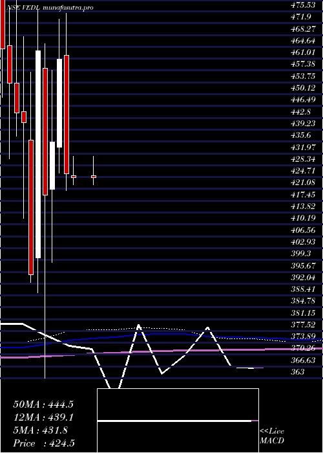Screen dimensions: 323x453
Task: Click the 446.49 price axis label
Action: [304, 100]
